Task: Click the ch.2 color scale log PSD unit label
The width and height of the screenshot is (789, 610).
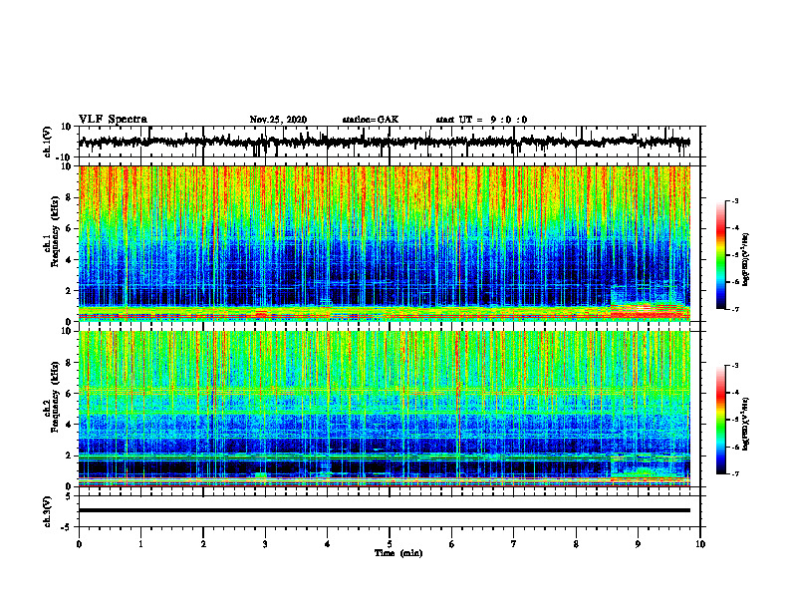Action: pyautogui.click(x=746, y=424)
